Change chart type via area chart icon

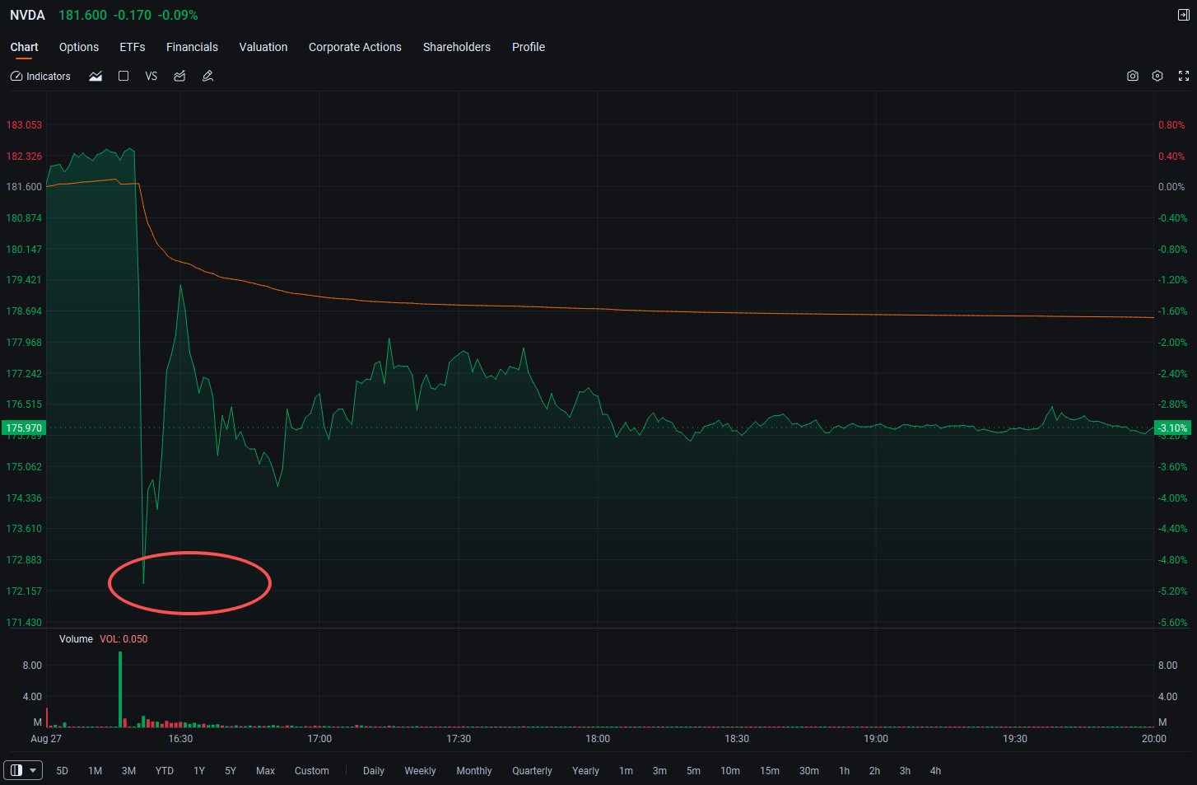pos(95,76)
